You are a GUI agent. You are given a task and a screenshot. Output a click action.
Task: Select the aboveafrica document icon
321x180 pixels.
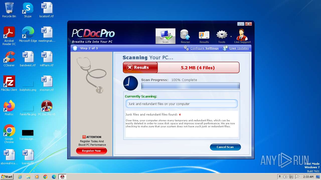click(x=9, y=157)
